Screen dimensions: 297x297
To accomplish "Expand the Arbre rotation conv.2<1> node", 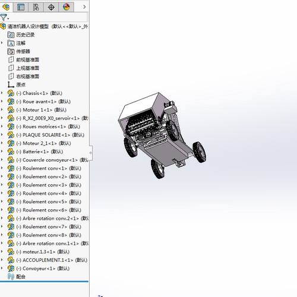I will [x=2, y=218].
